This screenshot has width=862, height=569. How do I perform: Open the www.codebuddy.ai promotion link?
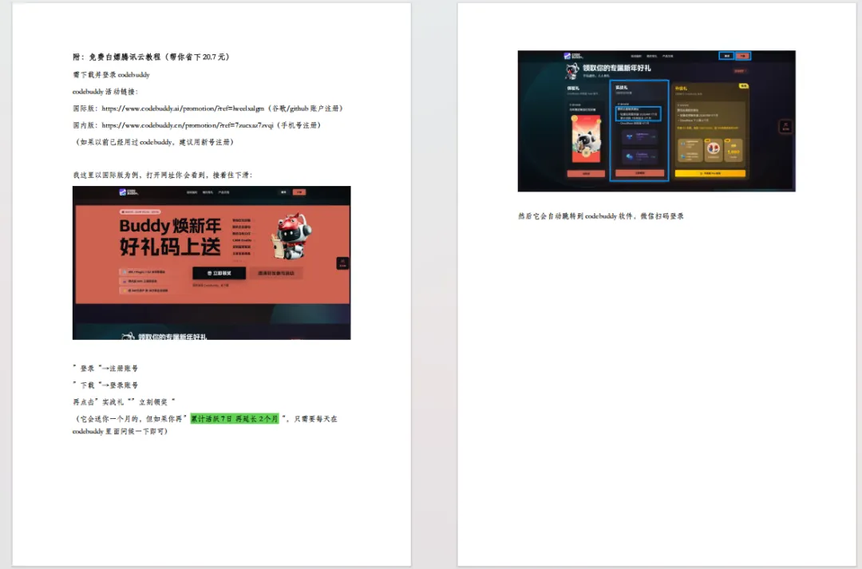(183, 109)
